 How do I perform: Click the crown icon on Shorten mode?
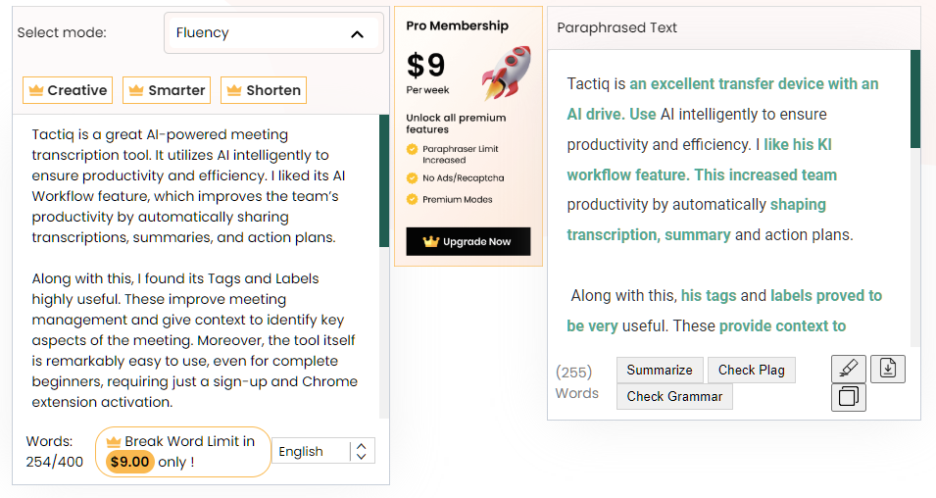[234, 90]
